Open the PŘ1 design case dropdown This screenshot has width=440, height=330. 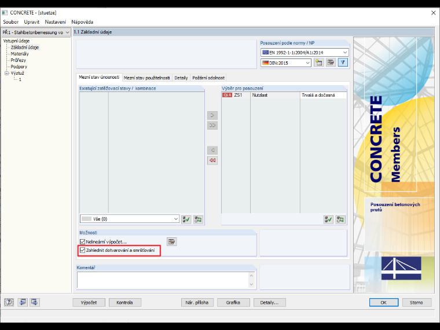(36, 32)
